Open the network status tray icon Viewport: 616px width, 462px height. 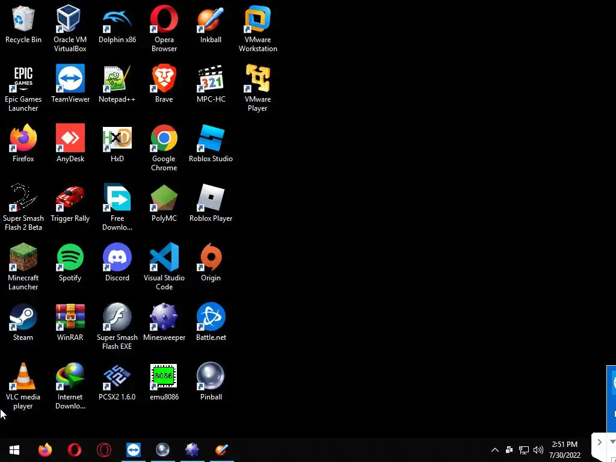(524, 450)
